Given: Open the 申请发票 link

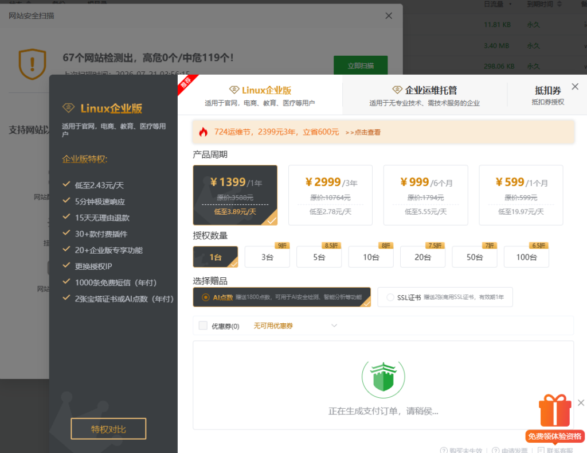Looking at the screenshot, I should point(510,450).
